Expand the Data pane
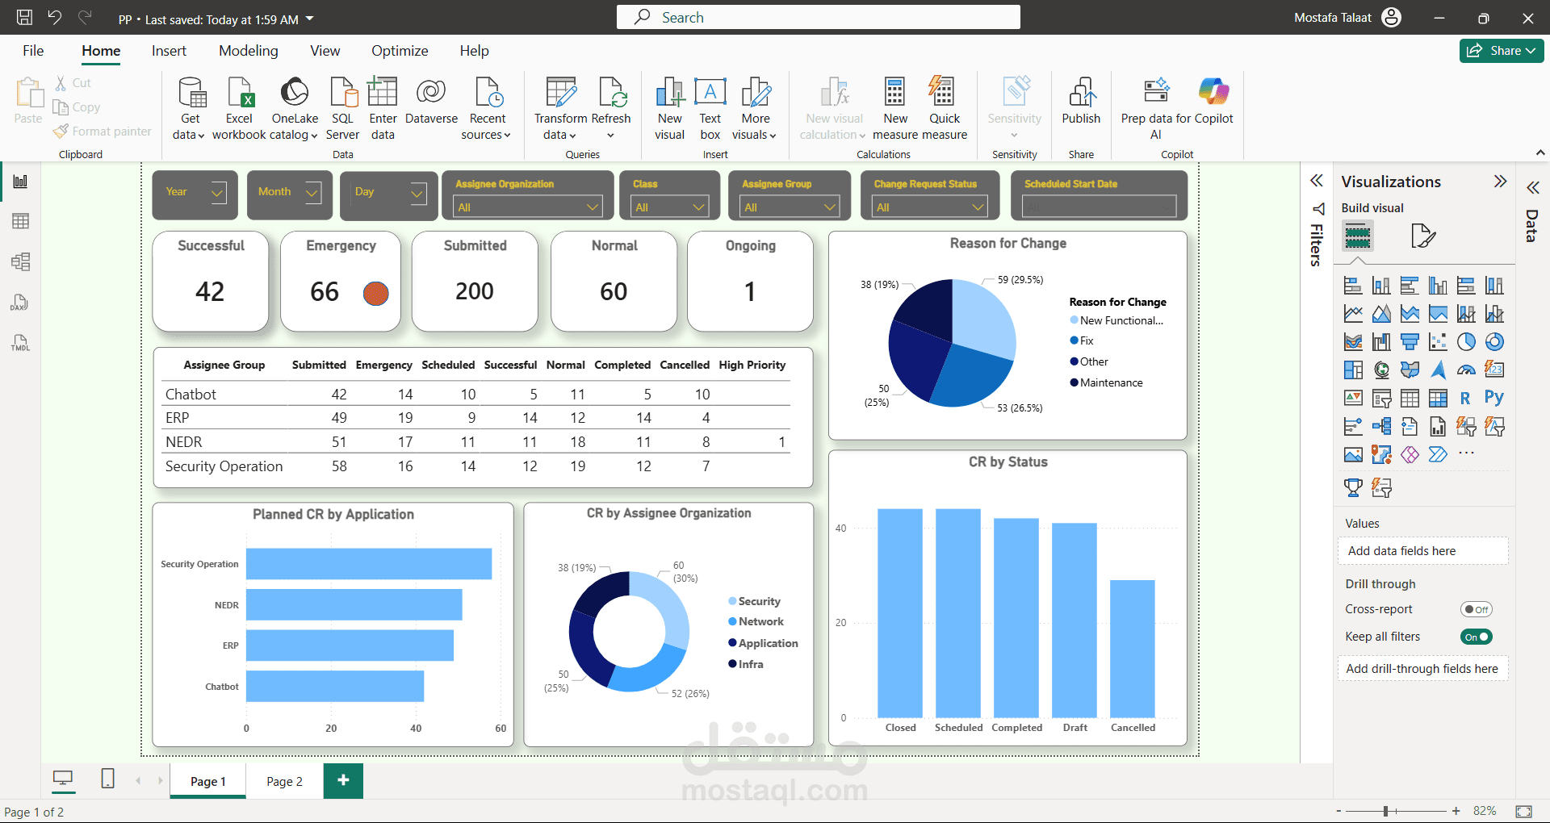 click(x=1533, y=188)
